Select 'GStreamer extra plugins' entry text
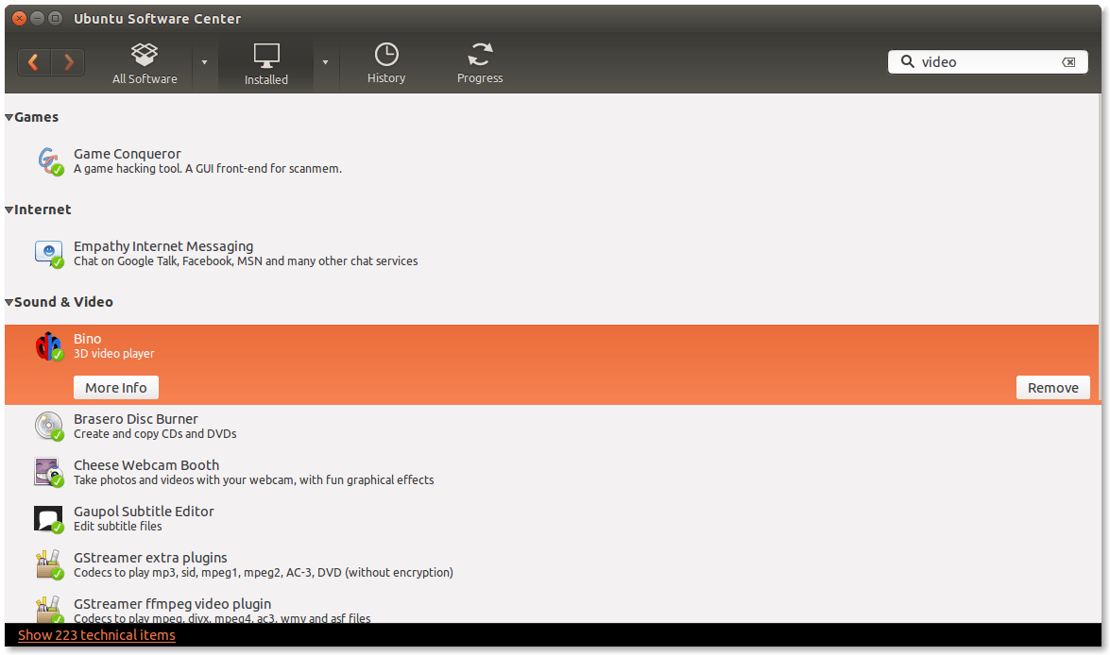The width and height of the screenshot is (1110, 655). coord(151,558)
